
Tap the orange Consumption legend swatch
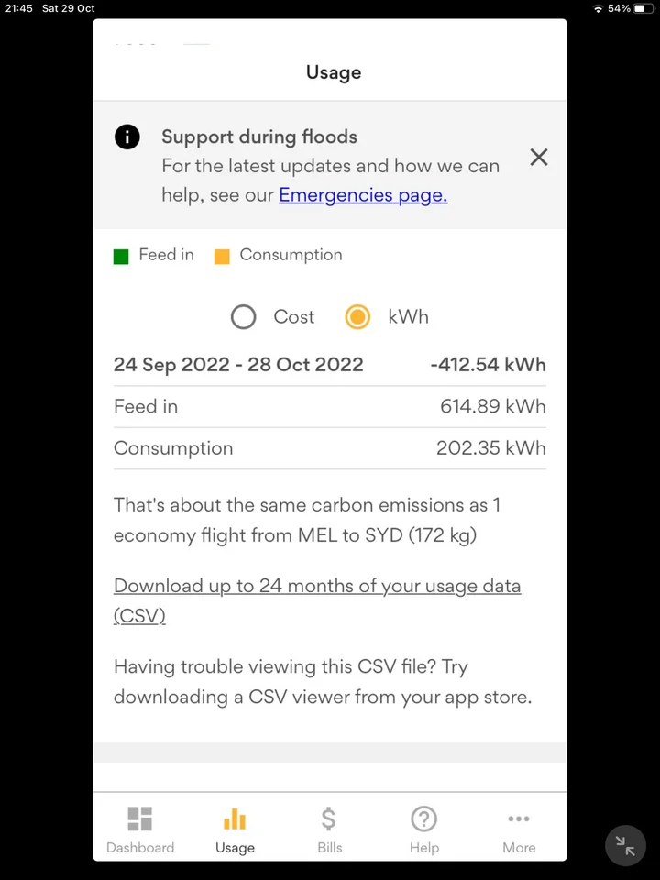pos(222,257)
